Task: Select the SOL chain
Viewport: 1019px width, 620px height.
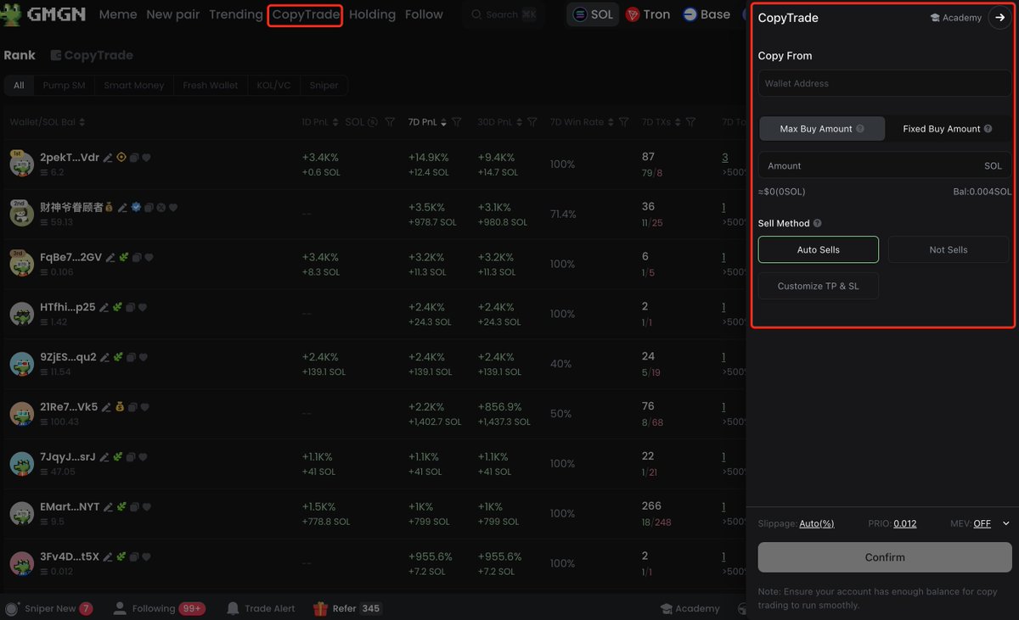Action: pyautogui.click(x=593, y=14)
